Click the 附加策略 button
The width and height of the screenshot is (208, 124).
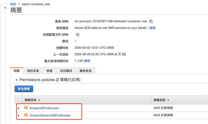(x=24, y=89)
